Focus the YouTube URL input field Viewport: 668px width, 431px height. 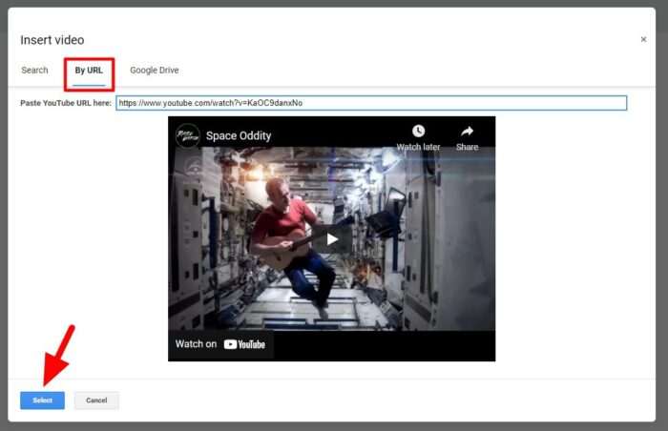point(371,103)
